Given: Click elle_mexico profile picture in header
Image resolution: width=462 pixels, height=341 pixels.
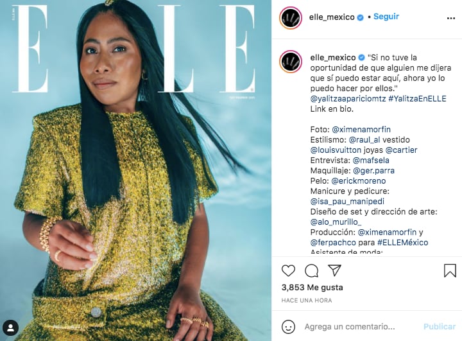Looking at the screenshot, I should 291,18.
